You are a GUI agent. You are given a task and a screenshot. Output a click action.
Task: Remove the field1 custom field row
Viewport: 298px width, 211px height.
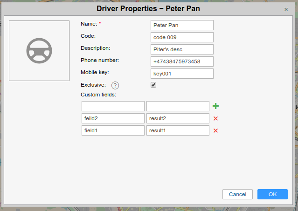(215, 130)
